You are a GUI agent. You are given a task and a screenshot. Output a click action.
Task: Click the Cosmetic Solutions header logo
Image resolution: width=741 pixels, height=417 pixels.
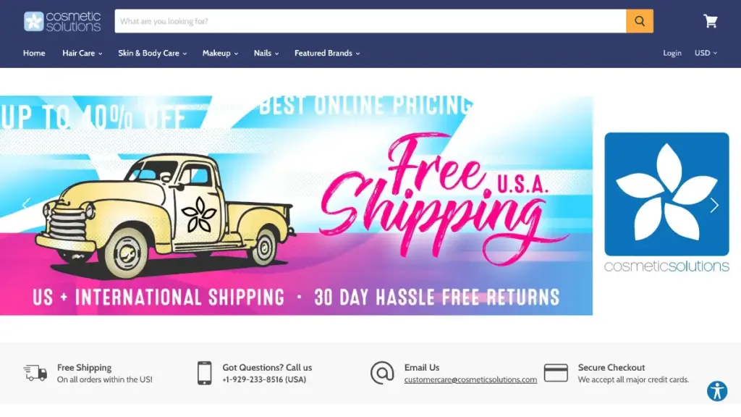point(62,21)
